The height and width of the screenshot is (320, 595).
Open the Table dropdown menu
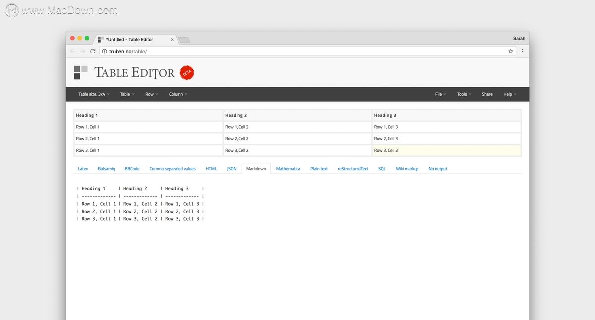(127, 94)
